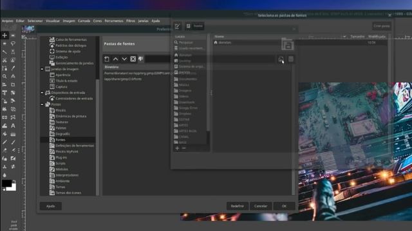Delete the selected font folder entry

[x=133, y=59]
